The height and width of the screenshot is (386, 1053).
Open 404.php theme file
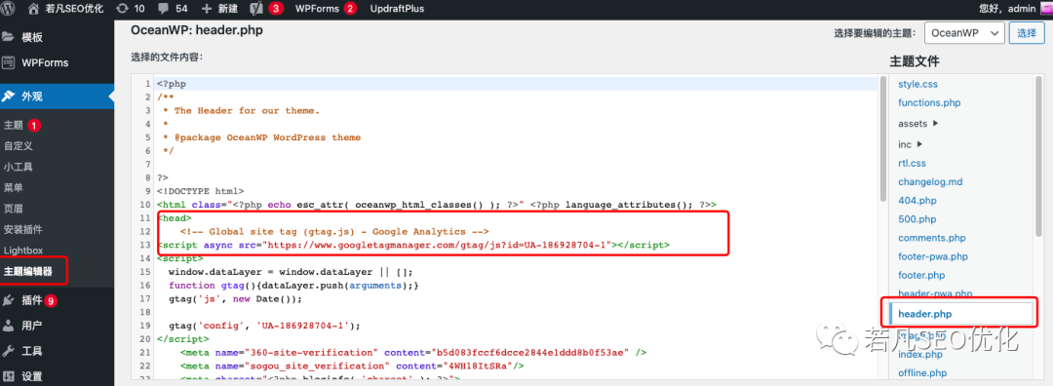point(916,201)
